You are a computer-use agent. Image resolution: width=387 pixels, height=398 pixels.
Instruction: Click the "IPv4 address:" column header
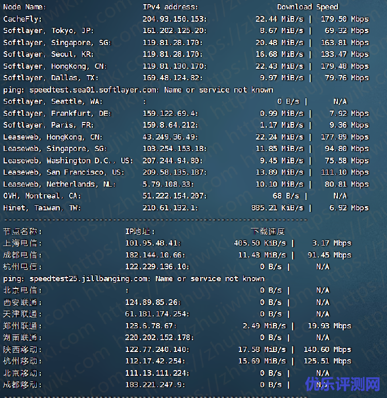point(170,7)
